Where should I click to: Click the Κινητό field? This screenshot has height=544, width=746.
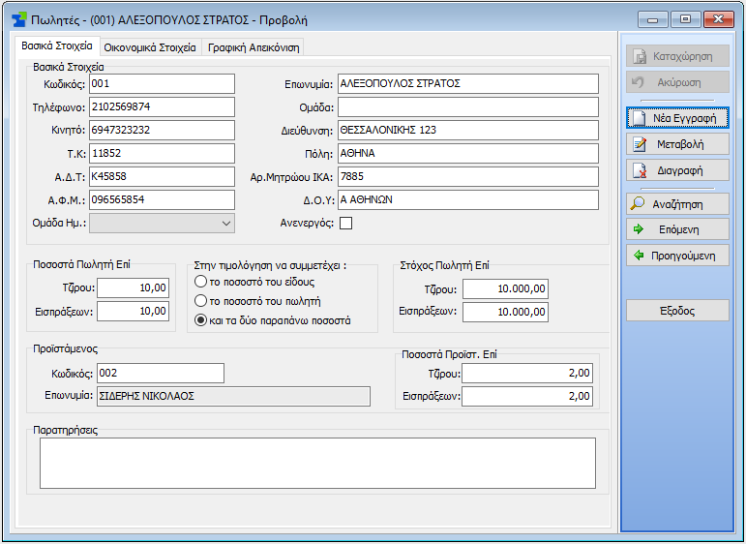[163, 130]
